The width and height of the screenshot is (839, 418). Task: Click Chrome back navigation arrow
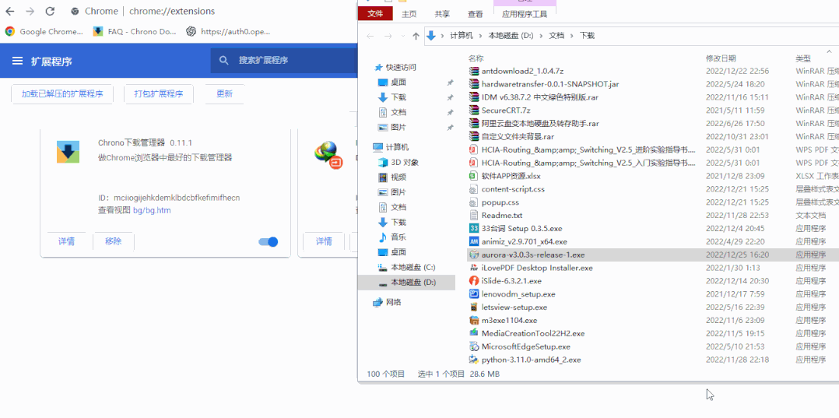coord(10,11)
